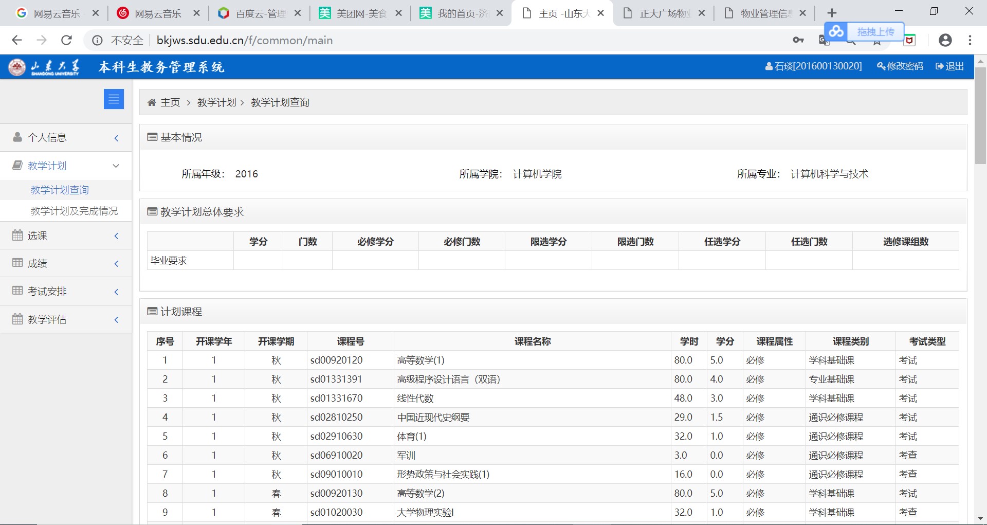Click the 个人信息 person icon
This screenshot has height=525, width=987.
click(x=17, y=137)
